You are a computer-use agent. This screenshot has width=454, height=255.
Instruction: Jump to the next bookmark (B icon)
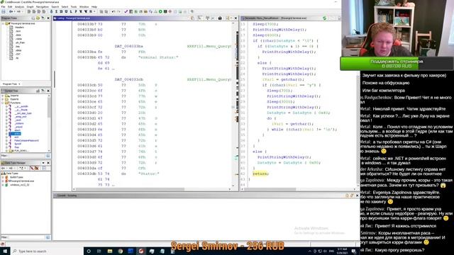coord(90,11)
